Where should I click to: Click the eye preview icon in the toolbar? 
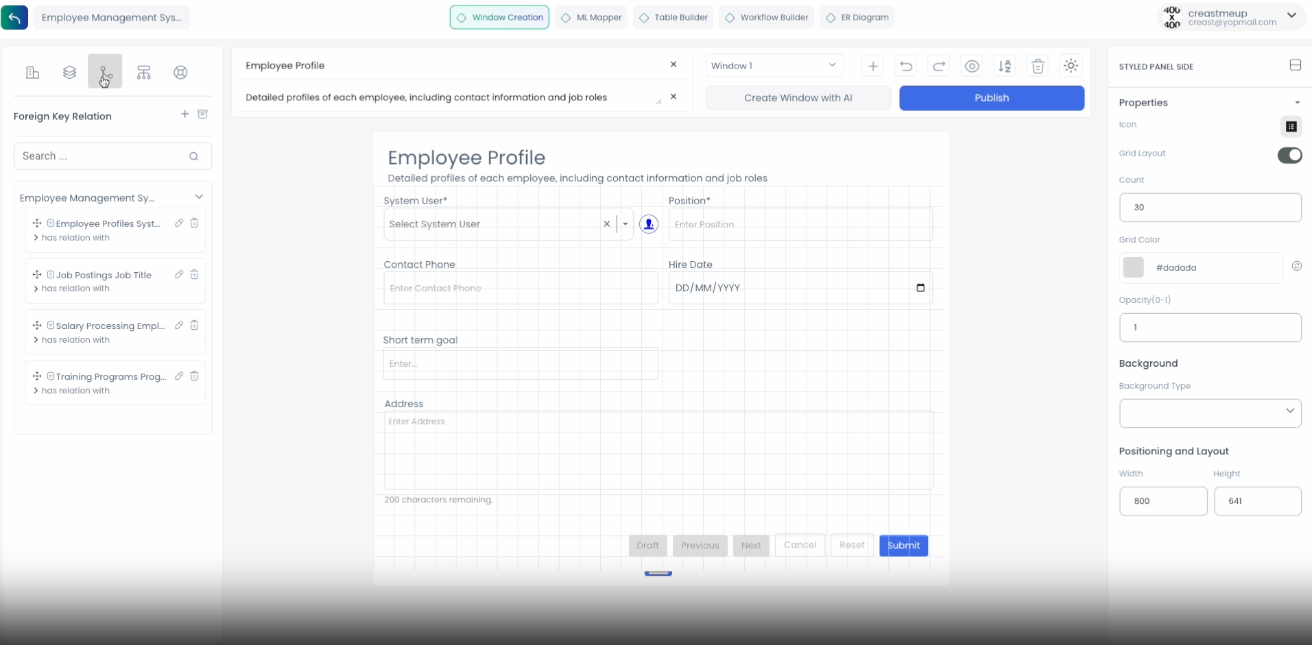(972, 66)
